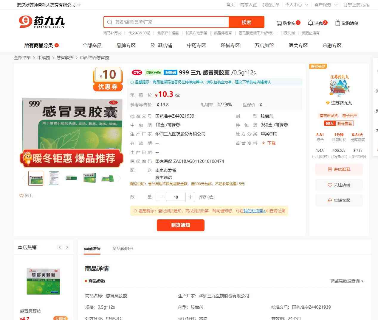
Task: Click the minus quantity button
Action: click(162, 197)
